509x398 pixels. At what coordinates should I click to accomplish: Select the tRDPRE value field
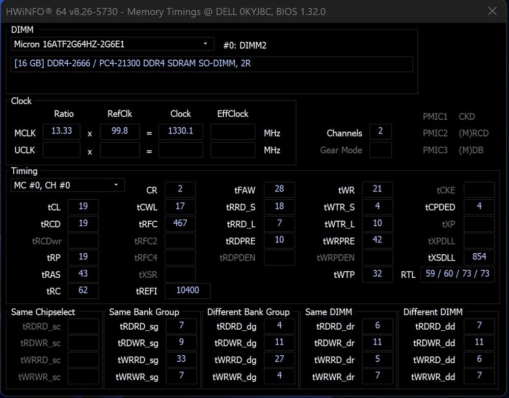click(279, 241)
